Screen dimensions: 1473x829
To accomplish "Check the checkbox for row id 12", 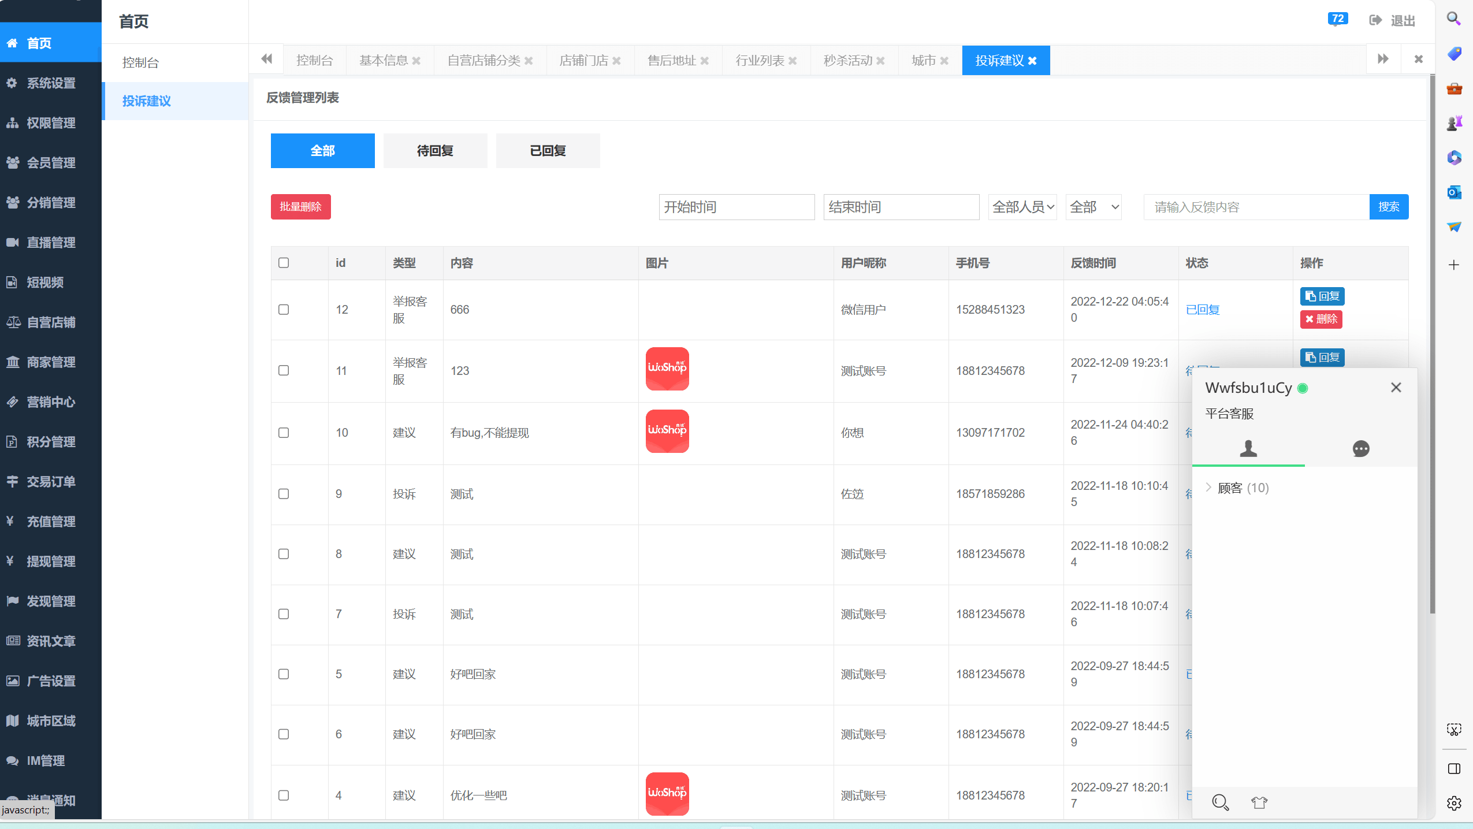I will [x=284, y=310].
